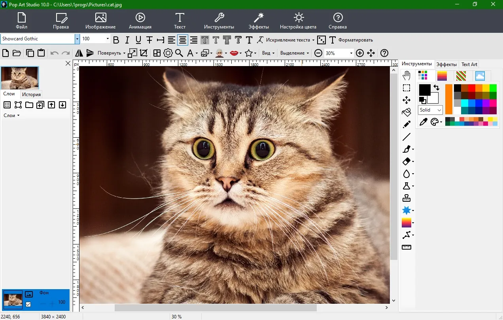
Task: Select the rectangular marquee selection tool
Action: (407, 88)
